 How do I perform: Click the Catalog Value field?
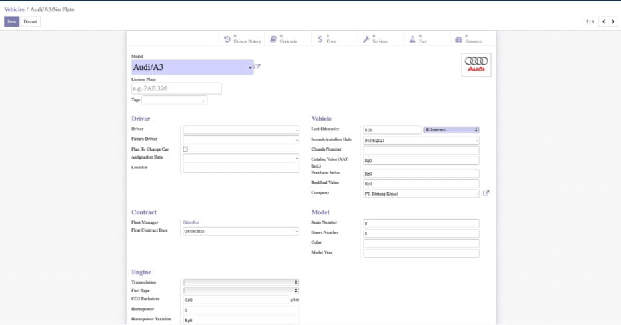(x=421, y=161)
